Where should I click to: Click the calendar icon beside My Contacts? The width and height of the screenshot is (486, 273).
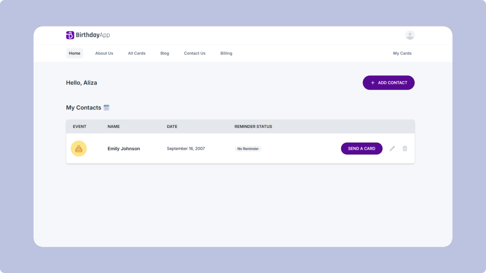106,108
